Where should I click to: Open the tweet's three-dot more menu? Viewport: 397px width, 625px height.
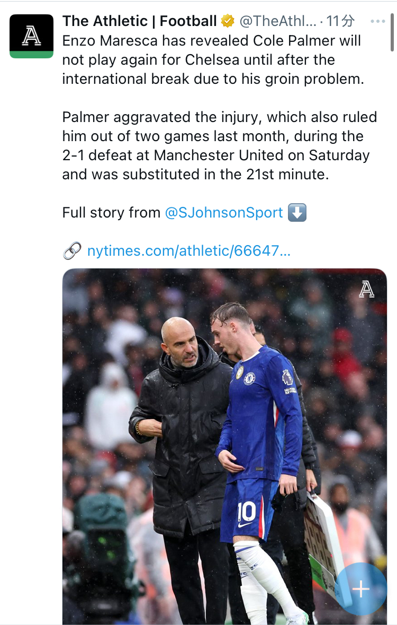(377, 22)
